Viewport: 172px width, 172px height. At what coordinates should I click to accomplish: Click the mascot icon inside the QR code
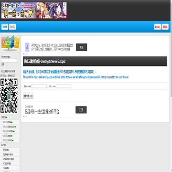pos(9,96)
